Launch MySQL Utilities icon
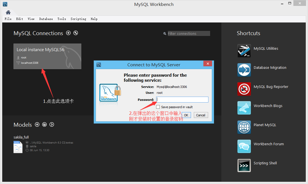Screen dimensions: 308x184 pos(244,51)
